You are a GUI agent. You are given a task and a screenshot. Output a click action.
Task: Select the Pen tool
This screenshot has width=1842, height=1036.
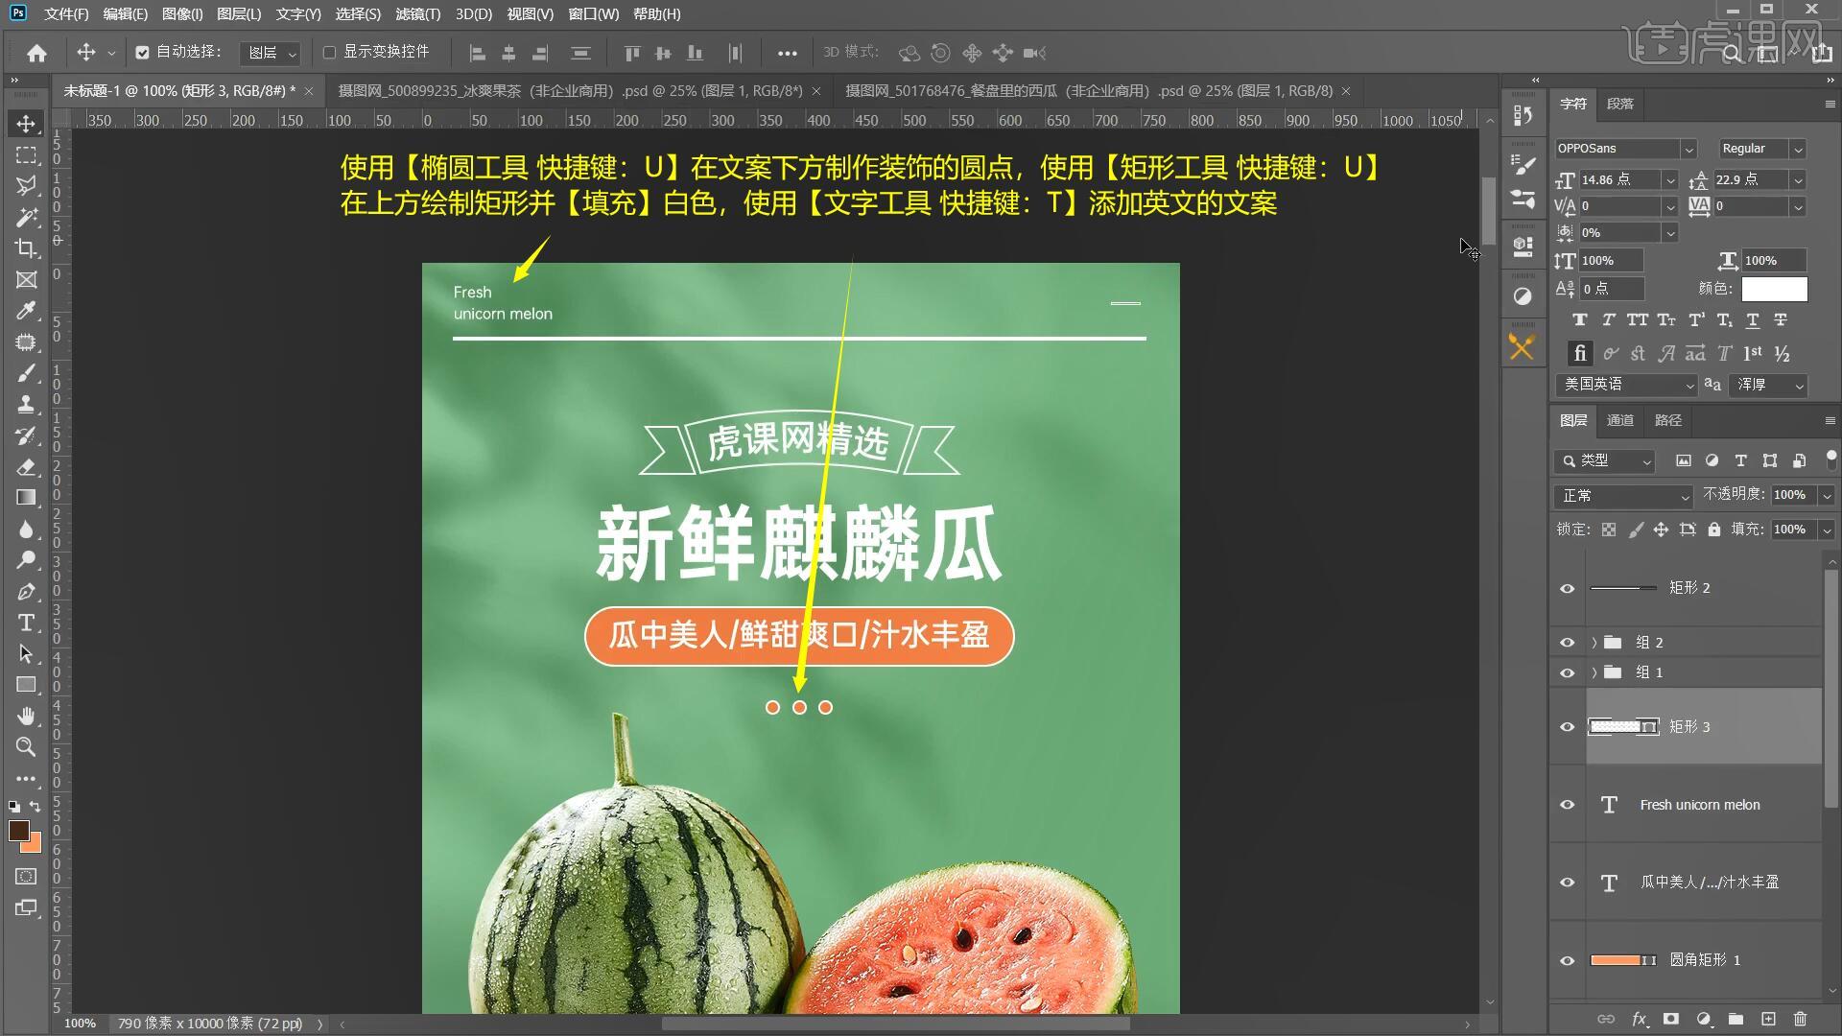tap(26, 592)
